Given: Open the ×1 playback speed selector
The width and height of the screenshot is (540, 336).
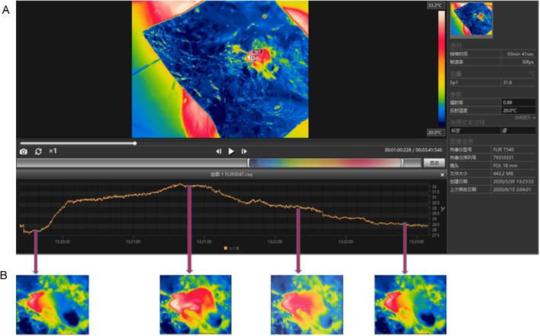Looking at the screenshot, I should (x=53, y=152).
